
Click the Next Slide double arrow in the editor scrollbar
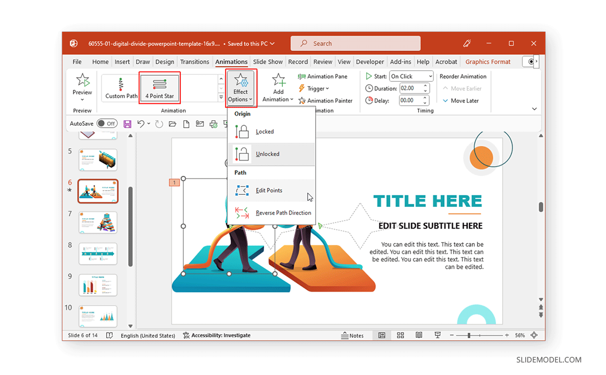click(x=541, y=315)
